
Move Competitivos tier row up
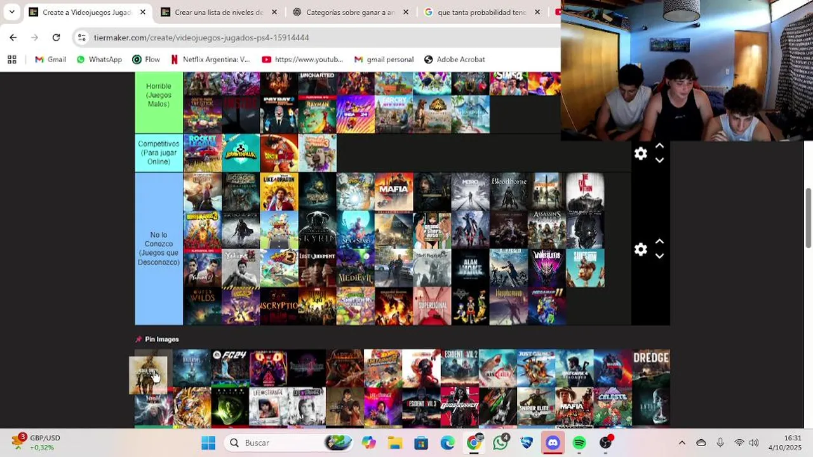pyautogui.click(x=659, y=146)
